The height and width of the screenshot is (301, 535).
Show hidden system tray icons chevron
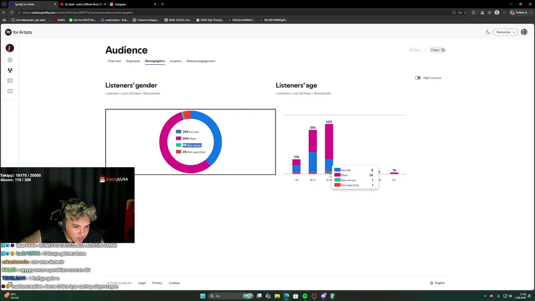(x=485, y=296)
